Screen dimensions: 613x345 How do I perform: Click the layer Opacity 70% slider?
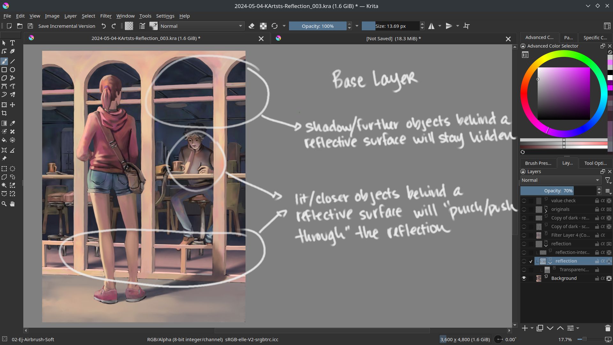click(x=558, y=191)
